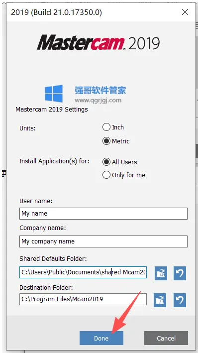Browse for Shared Defaults Folder location

161,273
